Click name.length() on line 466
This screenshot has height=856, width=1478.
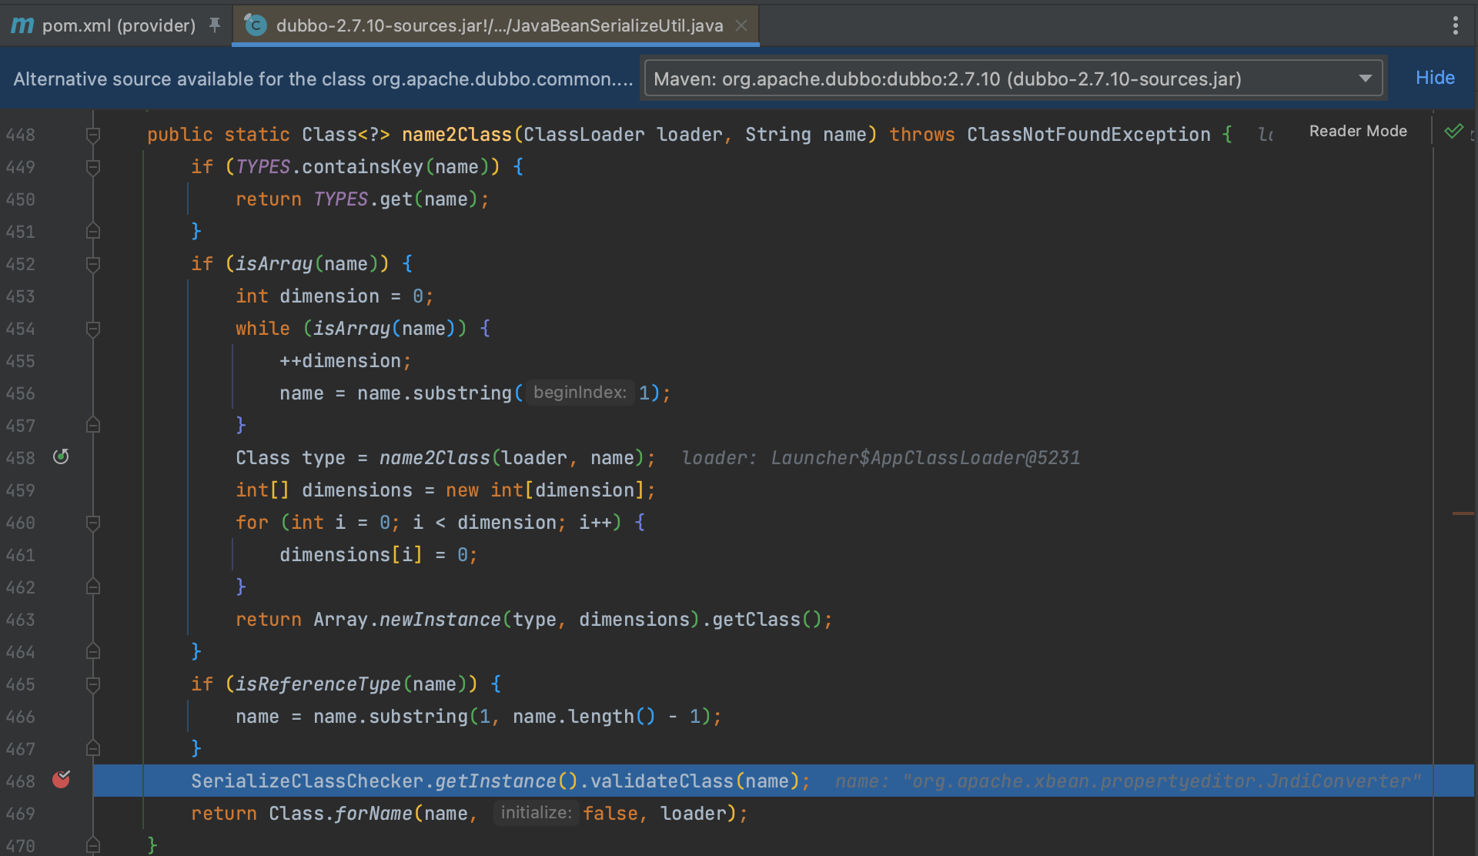pos(584,717)
